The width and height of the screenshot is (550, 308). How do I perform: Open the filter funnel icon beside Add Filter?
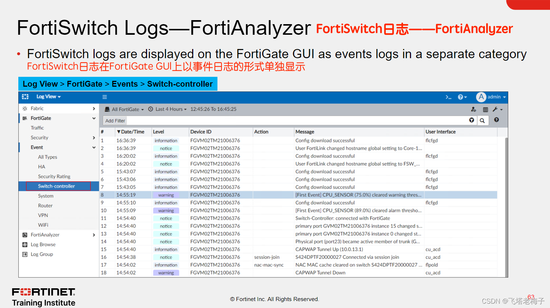pyautogui.click(x=472, y=120)
